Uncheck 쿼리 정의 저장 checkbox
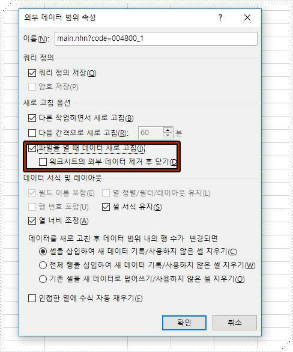 pos(32,73)
